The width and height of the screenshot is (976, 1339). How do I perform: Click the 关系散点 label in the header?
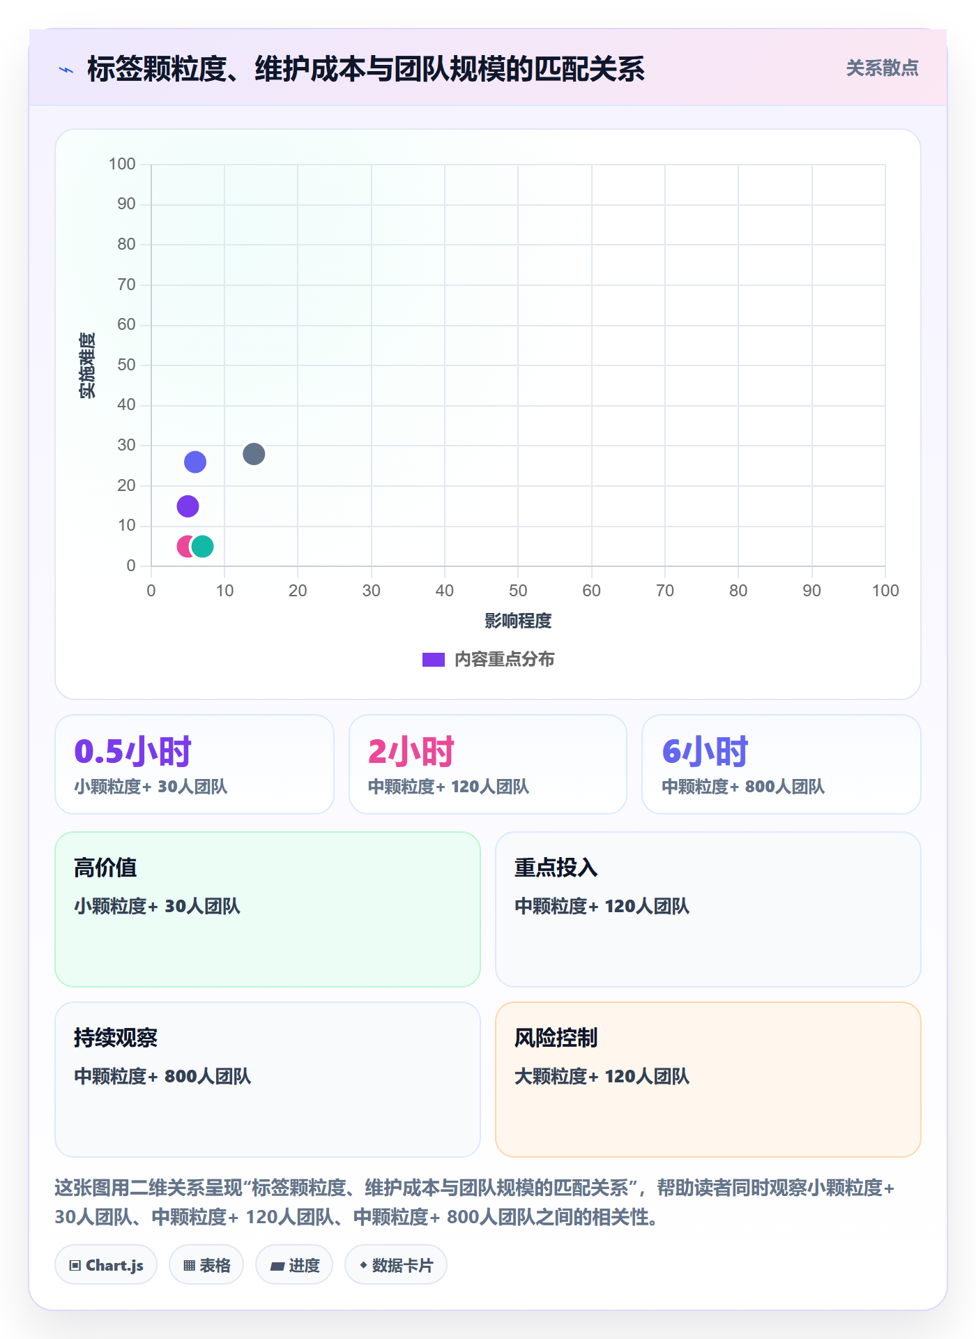click(882, 68)
